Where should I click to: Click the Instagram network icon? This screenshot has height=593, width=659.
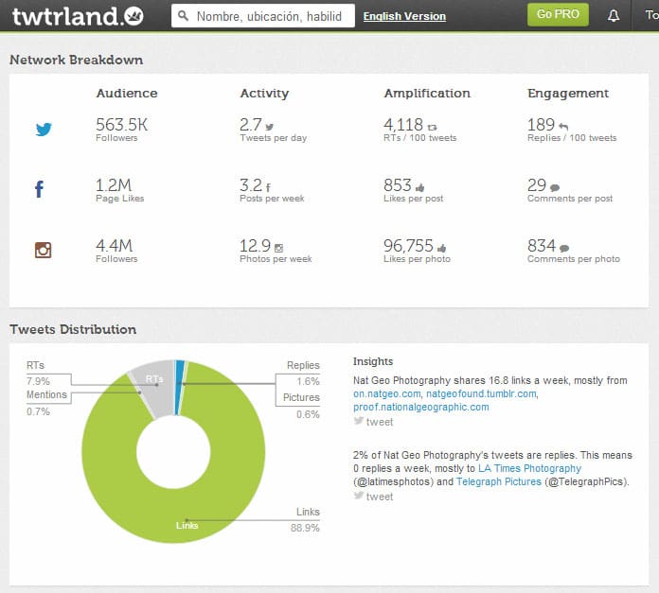[43, 250]
